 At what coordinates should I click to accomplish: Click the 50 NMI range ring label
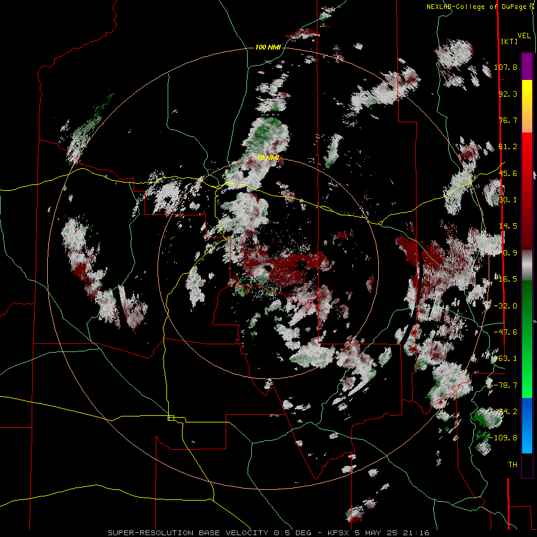pos(268,158)
